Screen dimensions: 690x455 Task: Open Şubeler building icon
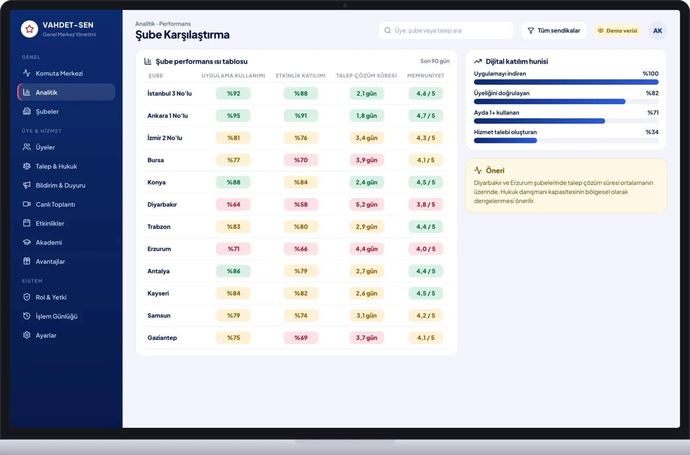[27, 111]
